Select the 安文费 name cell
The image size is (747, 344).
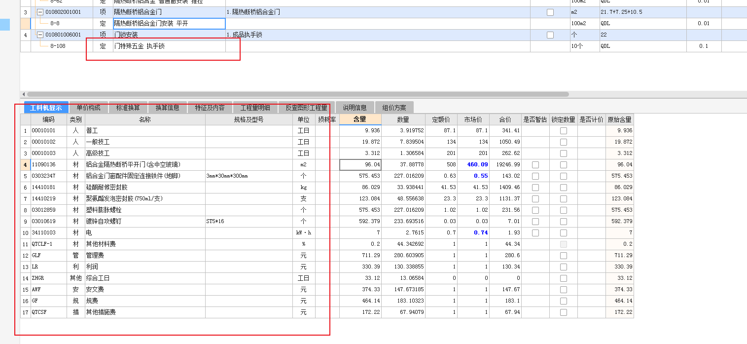(145, 290)
